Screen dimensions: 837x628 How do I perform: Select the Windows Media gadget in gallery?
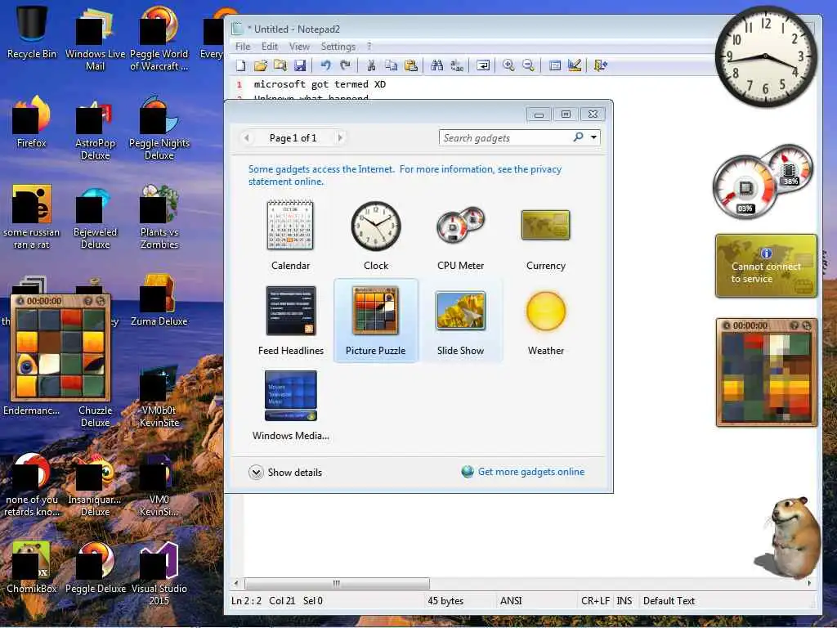pos(291,406)
